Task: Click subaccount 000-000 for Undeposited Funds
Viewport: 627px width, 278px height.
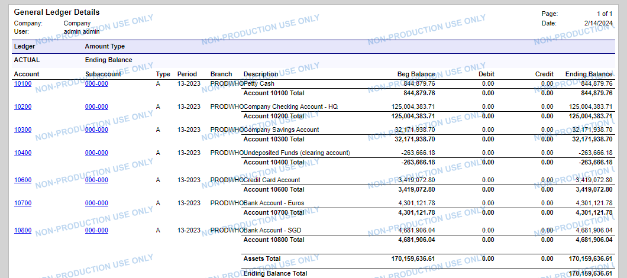Action: pos(96,153)
